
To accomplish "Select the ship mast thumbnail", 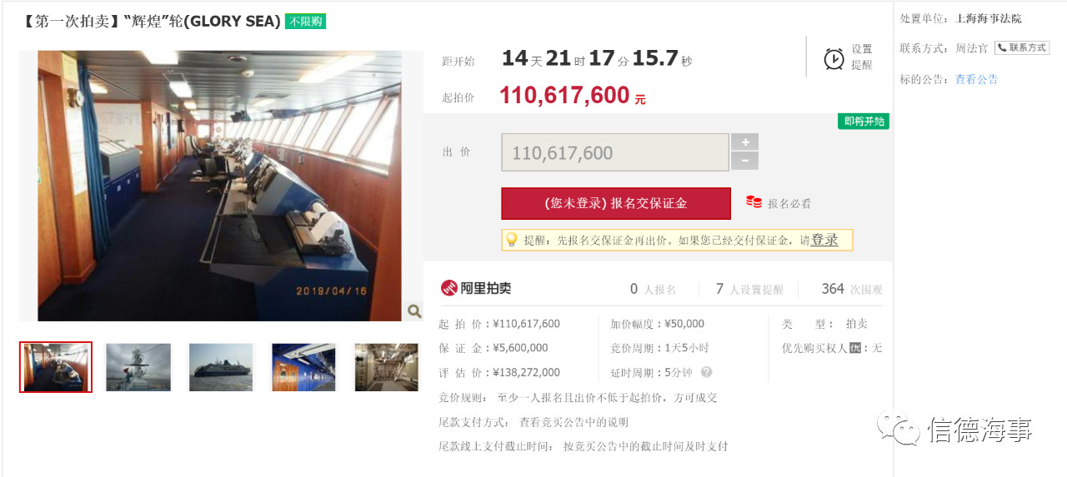I will [138, 367].
